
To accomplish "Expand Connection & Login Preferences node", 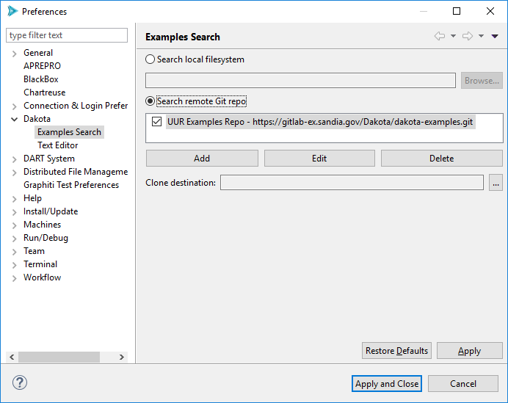I will 14,106.
